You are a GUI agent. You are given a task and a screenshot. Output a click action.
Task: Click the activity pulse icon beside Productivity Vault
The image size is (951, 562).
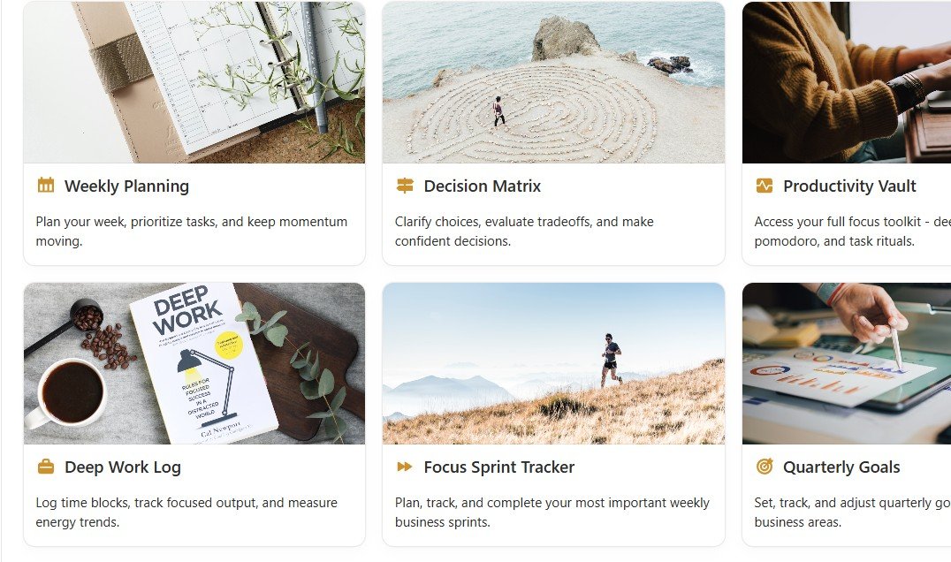point(765,186)
